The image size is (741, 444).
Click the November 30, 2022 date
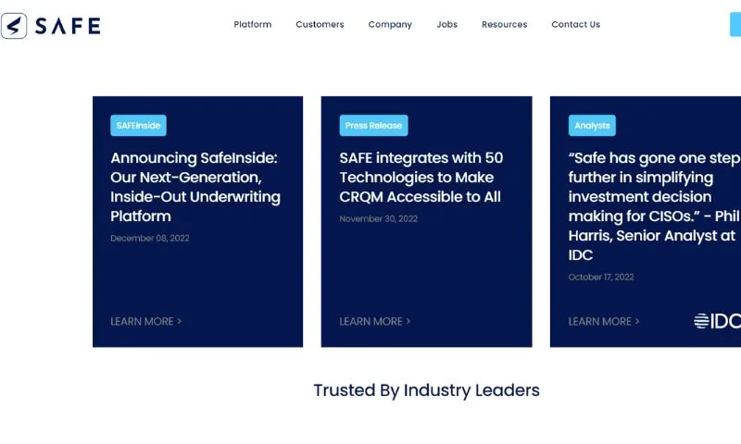tap(379, 219)
